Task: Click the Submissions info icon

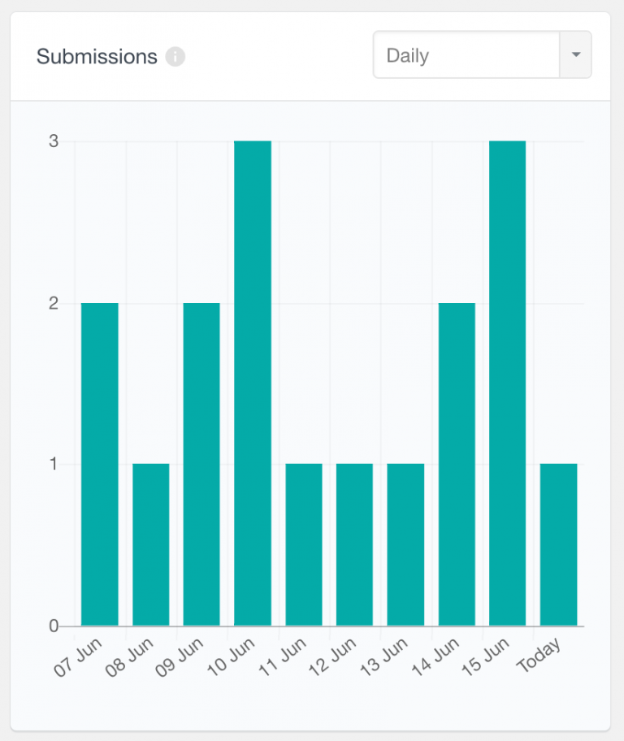Action: (175, 57)
